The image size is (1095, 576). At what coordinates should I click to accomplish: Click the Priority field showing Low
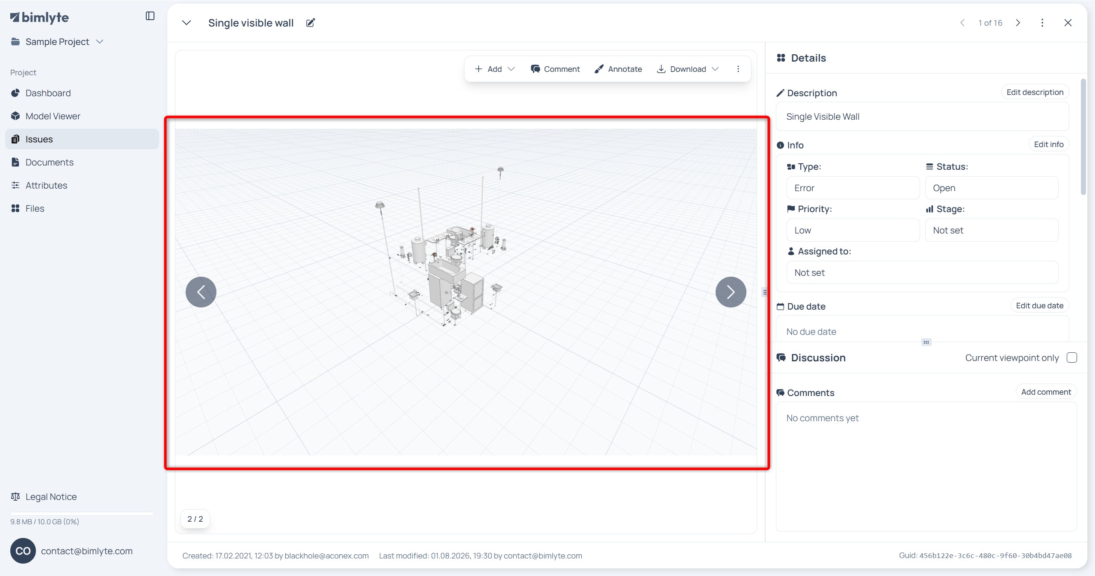(853, 230)
